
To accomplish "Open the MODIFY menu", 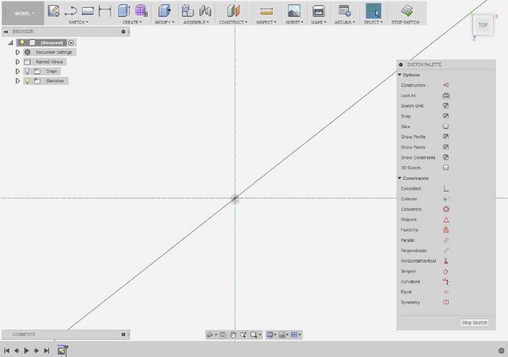I will pyautogui.click(x=165, y=22).
